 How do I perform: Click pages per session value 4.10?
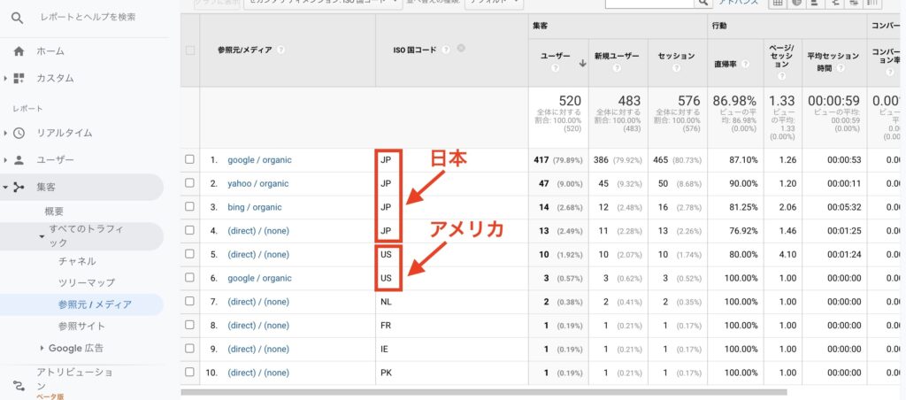point(787,254)
